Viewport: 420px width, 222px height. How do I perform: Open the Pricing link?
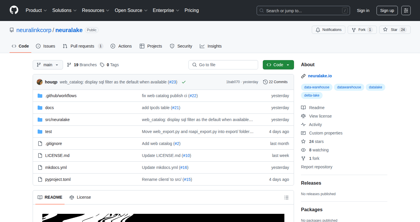click(192, 10)
